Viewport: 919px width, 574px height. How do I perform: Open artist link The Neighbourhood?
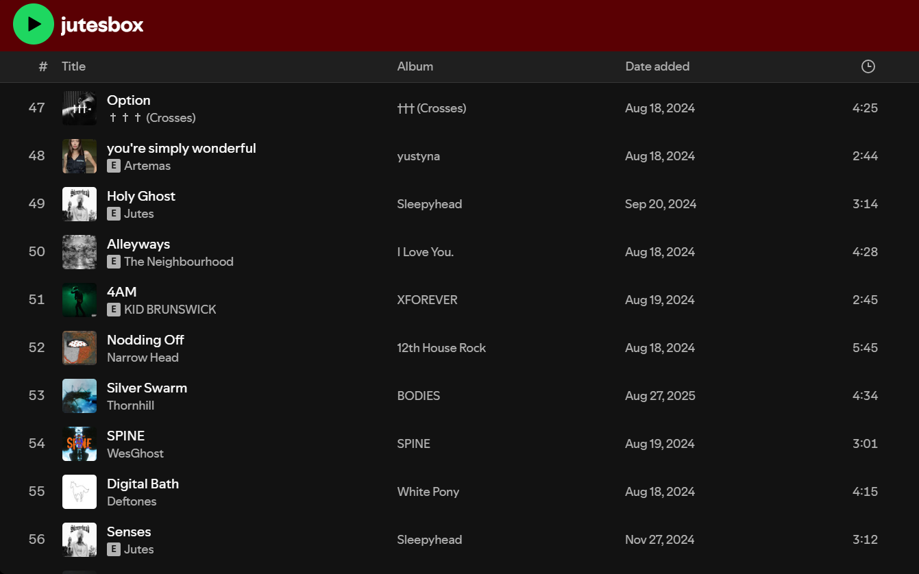pos(178,262)
